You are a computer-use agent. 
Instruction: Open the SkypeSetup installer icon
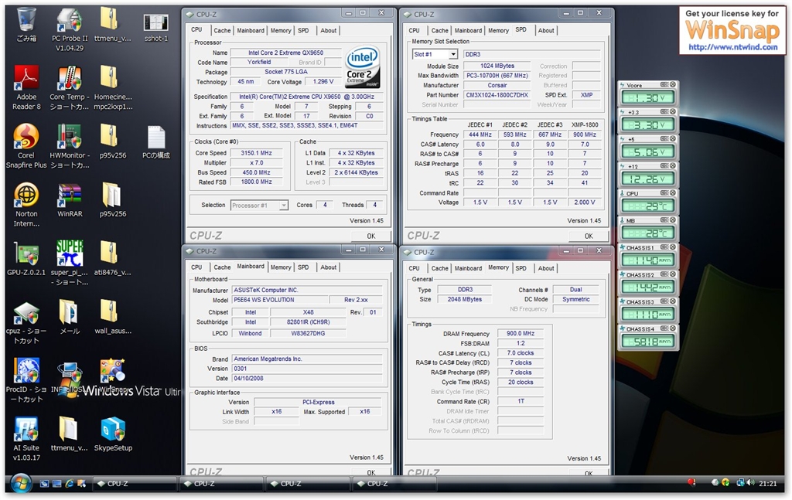[113, 431]
